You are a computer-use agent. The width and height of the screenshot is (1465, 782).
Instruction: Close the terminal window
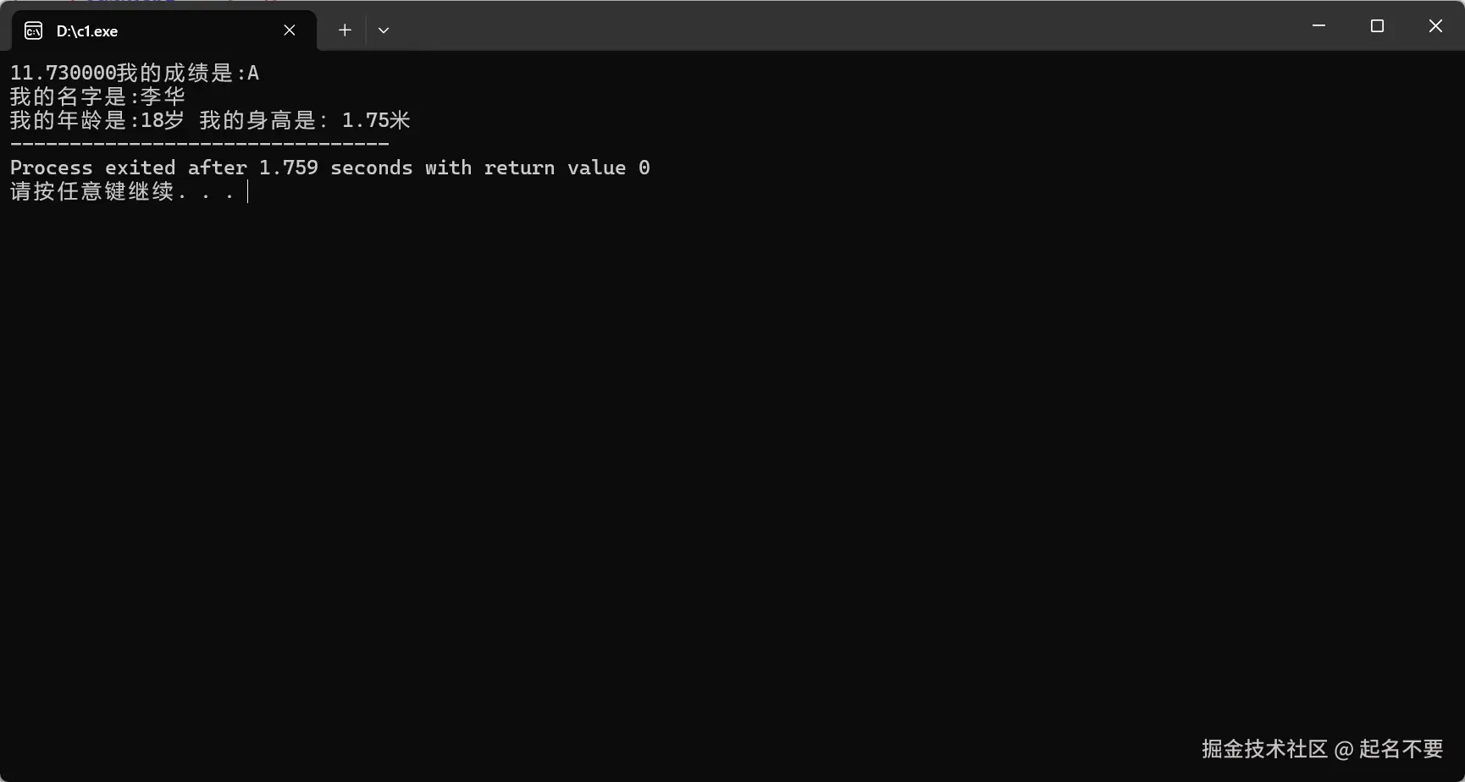[1435, 26]
